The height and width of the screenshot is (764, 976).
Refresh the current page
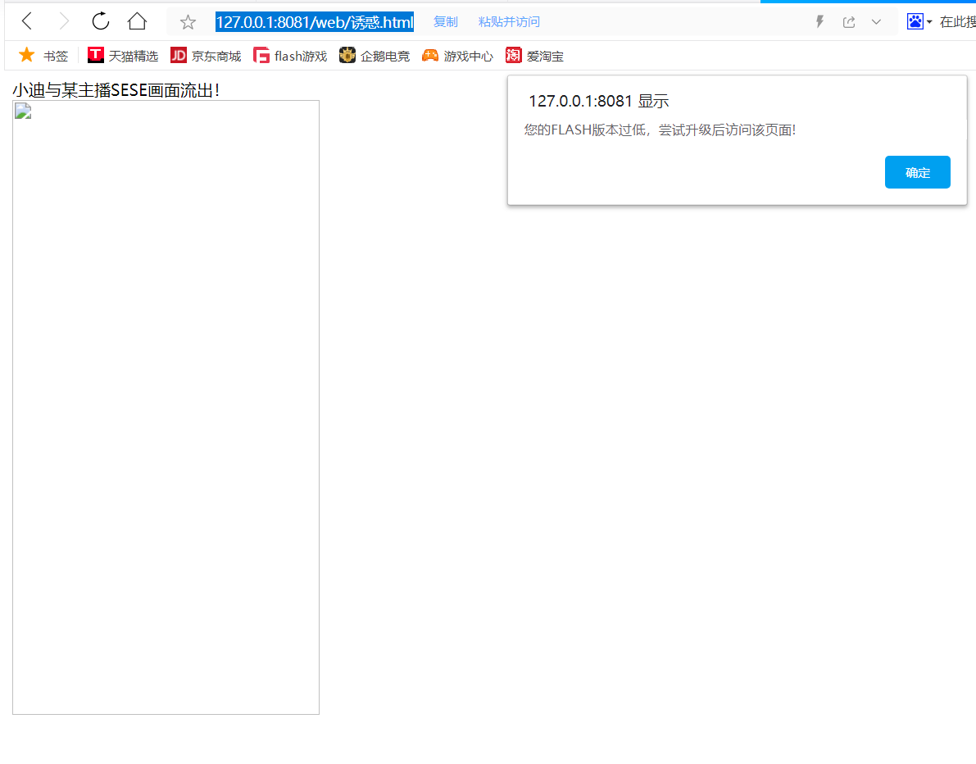pos(100,21)
